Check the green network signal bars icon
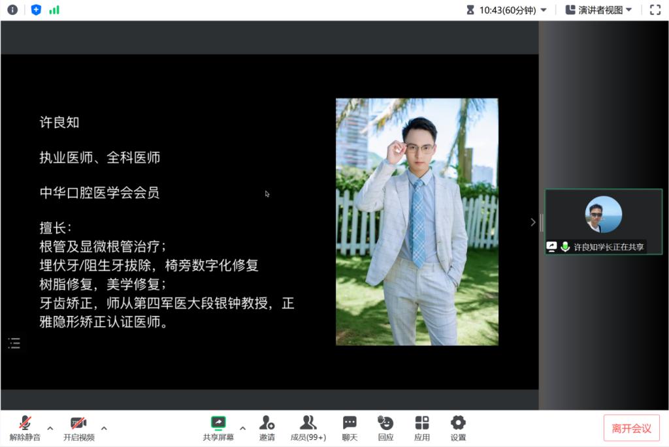 tap(54, 10)
